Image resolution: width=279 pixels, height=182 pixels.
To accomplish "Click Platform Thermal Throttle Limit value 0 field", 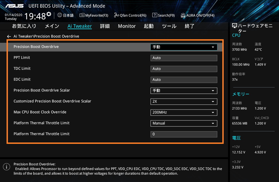I will [x=184, y=134].
